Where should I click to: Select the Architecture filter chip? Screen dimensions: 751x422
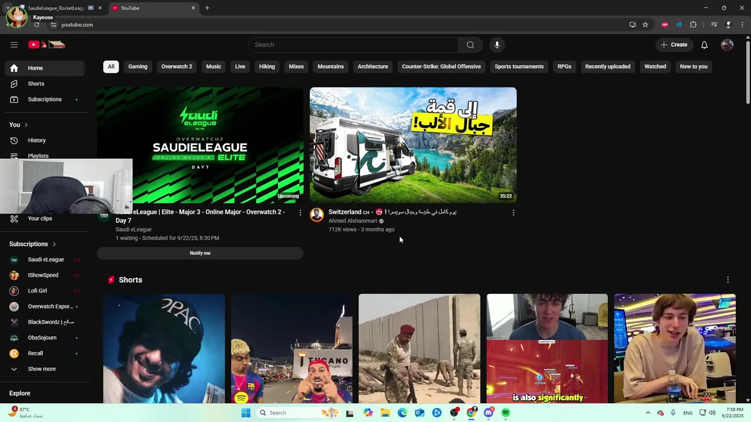(373, 67)
